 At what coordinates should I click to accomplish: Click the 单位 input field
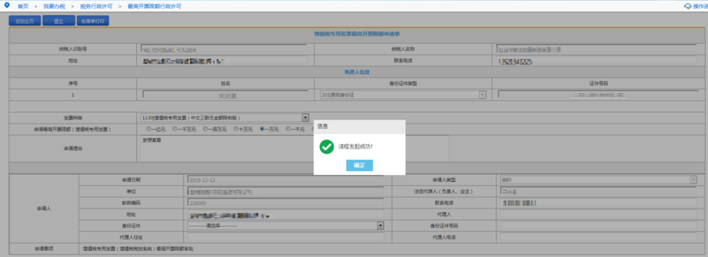[285, 191]
